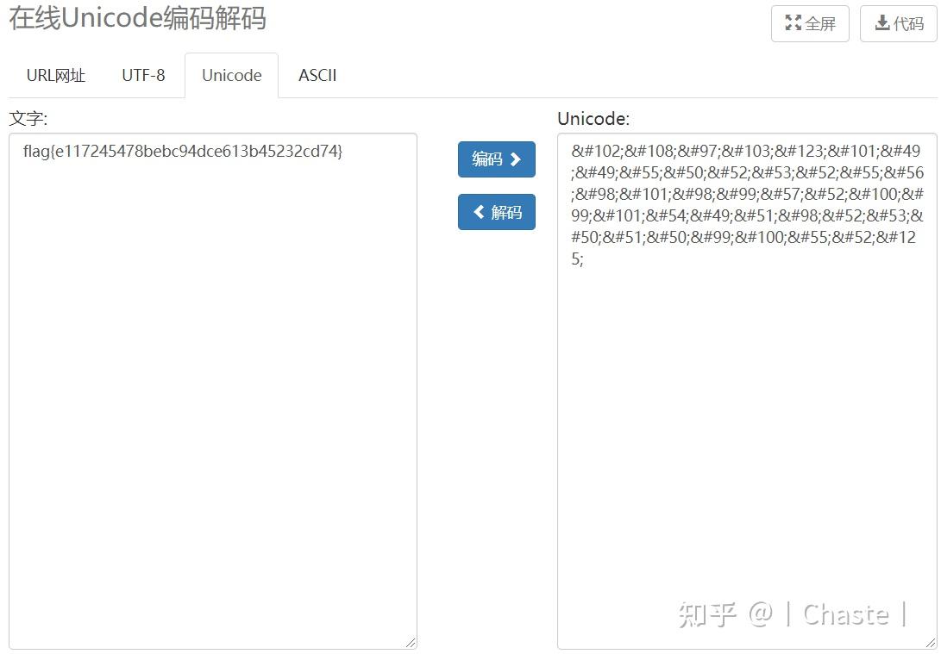The width and height of the screenshot is (941, 654).
Task: Click the 编码 encode button
Action: coord(496,159)
